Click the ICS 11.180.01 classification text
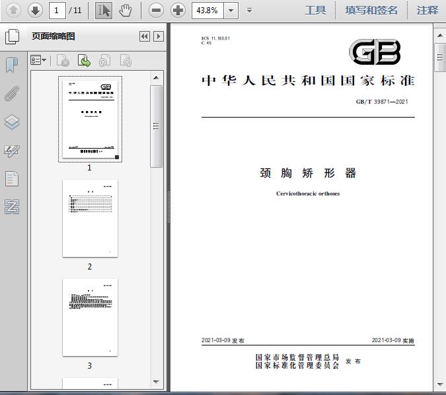Screen dimensions: 446x395 [x=215, y=38]
